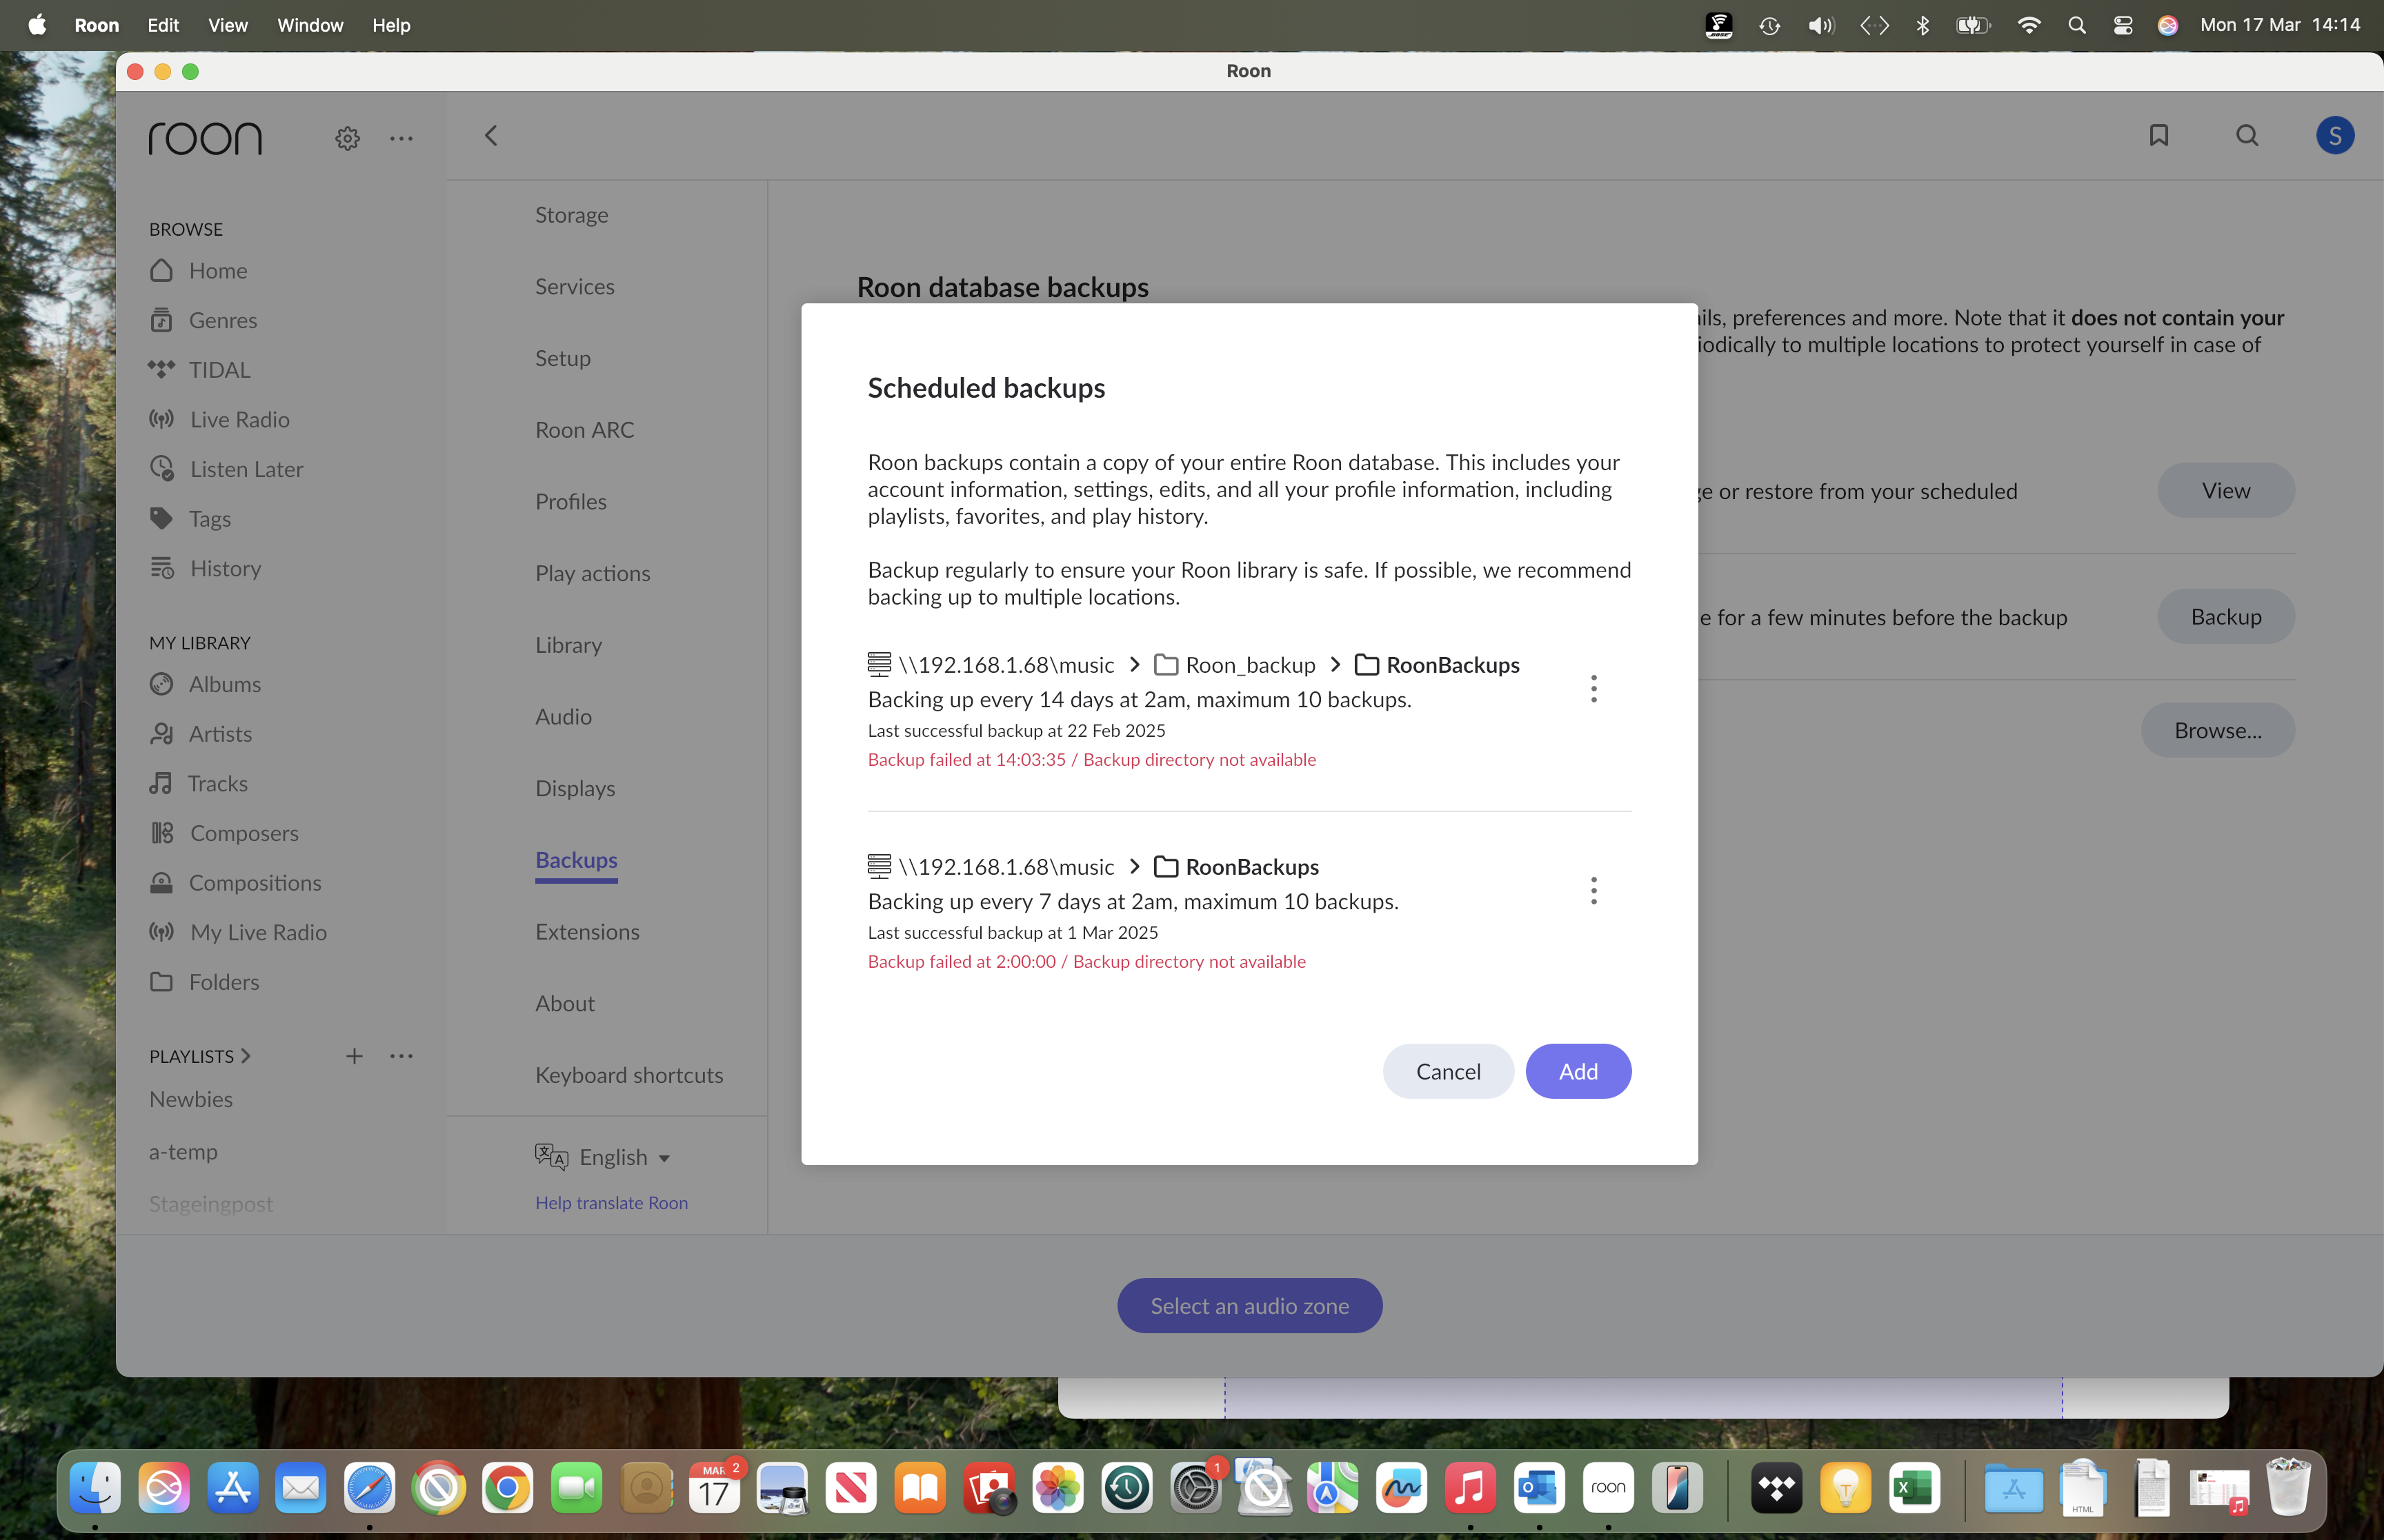This screenshot has width=2384, height=1540.
Task: Click Roon_backup folder in first backup path
Action: [1235, 665]
